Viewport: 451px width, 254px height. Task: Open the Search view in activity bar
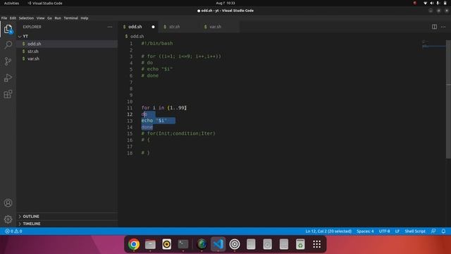(8, 45)
